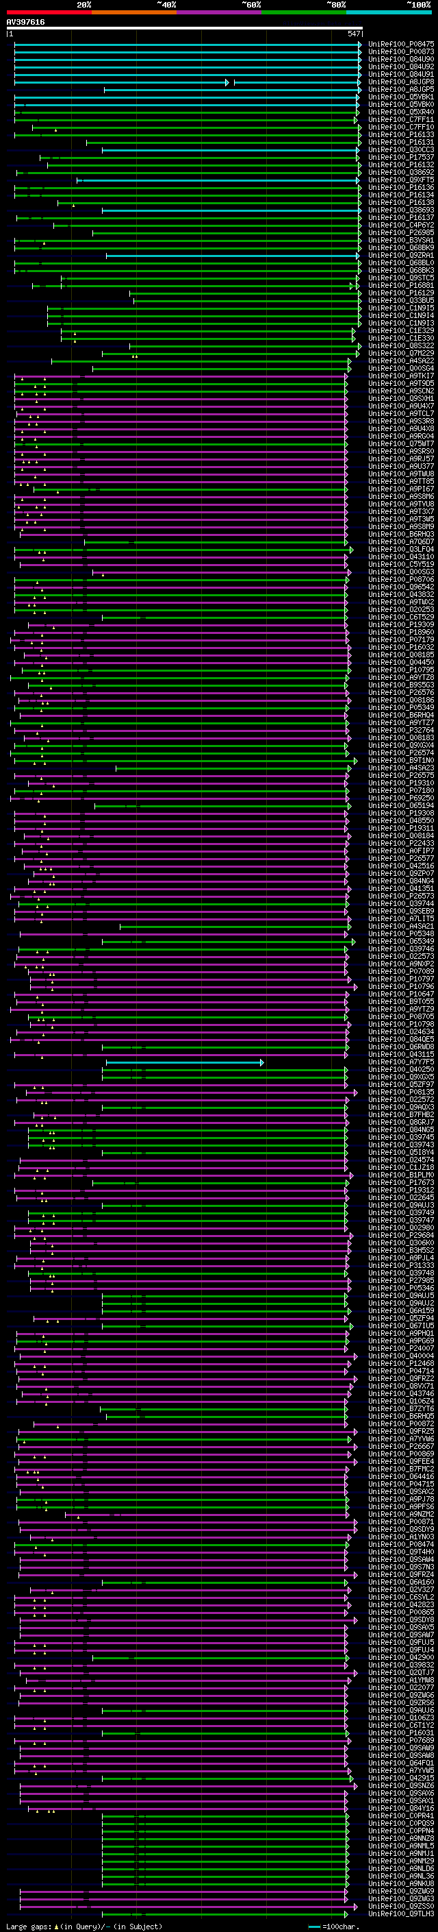Click the red segment of the identity legend
This screenshot has width=438, height=1932.
(x=49, y=12)
